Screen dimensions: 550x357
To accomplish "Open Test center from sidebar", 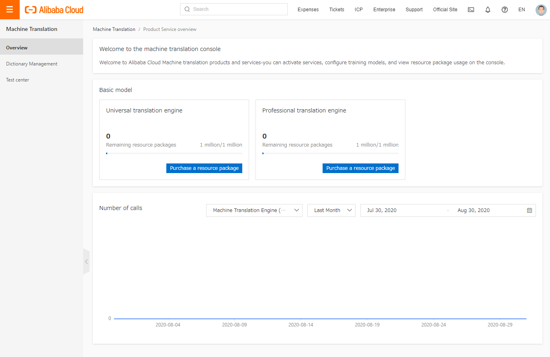I will [18, 80].
